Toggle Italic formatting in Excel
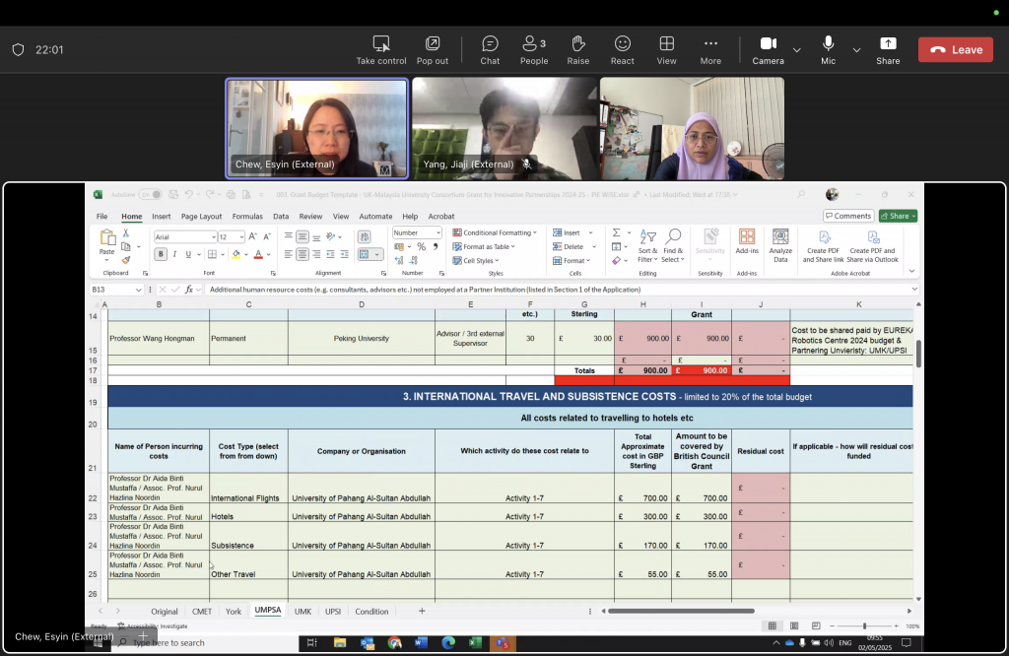The width and height of the screenshot is (1009, 656). point(174,254)
